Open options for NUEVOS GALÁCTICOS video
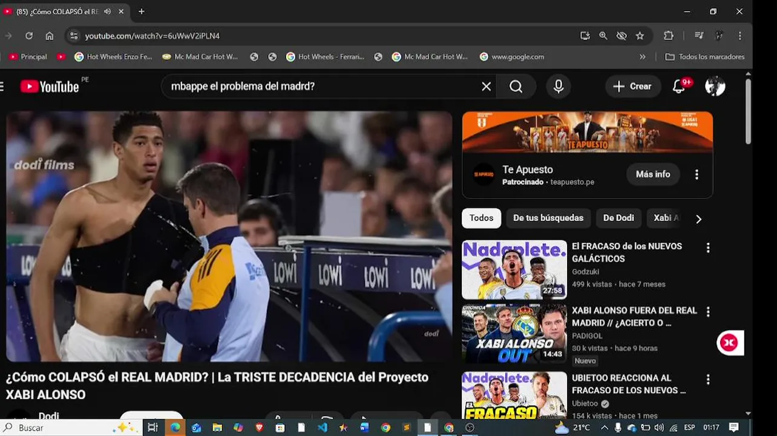 pyautogui.click(x=707, y=248)
